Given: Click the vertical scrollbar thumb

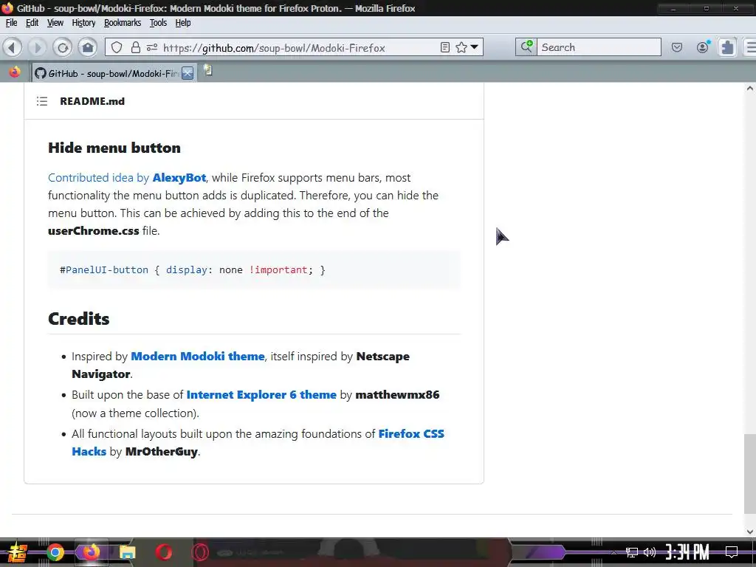Looking at the screenshot, I should (750, 473).
